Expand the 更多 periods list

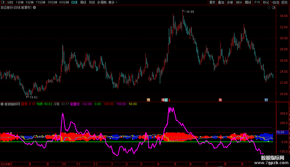(x=113, y=3)
